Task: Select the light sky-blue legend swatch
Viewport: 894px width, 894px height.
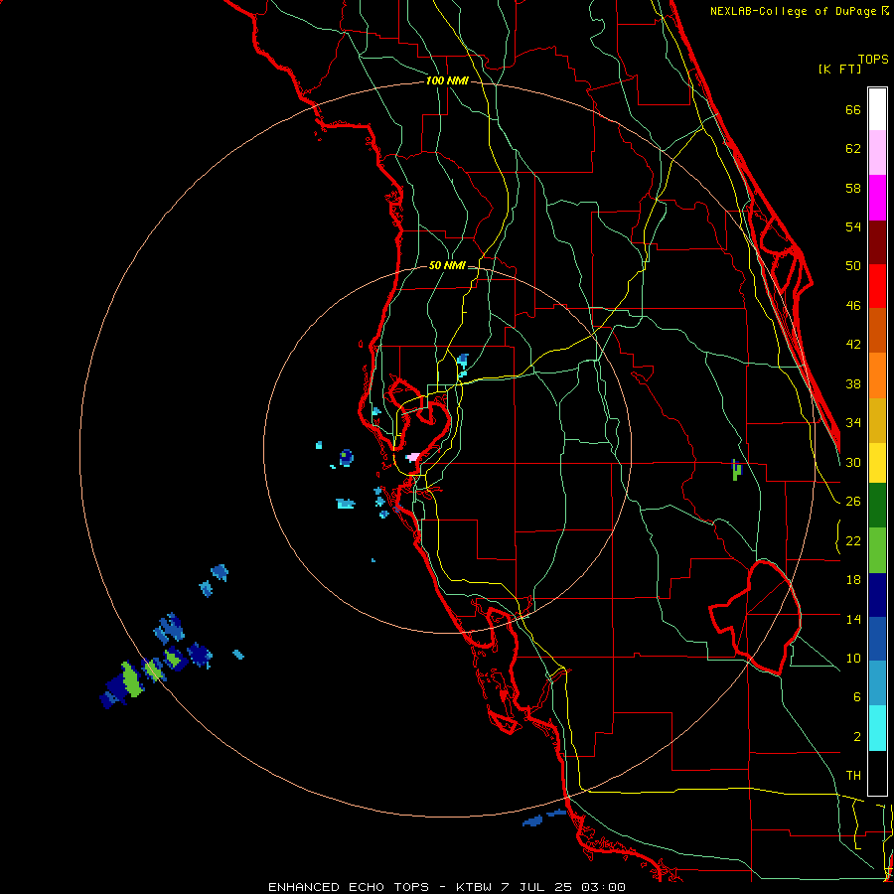Action: click(877, 683)
